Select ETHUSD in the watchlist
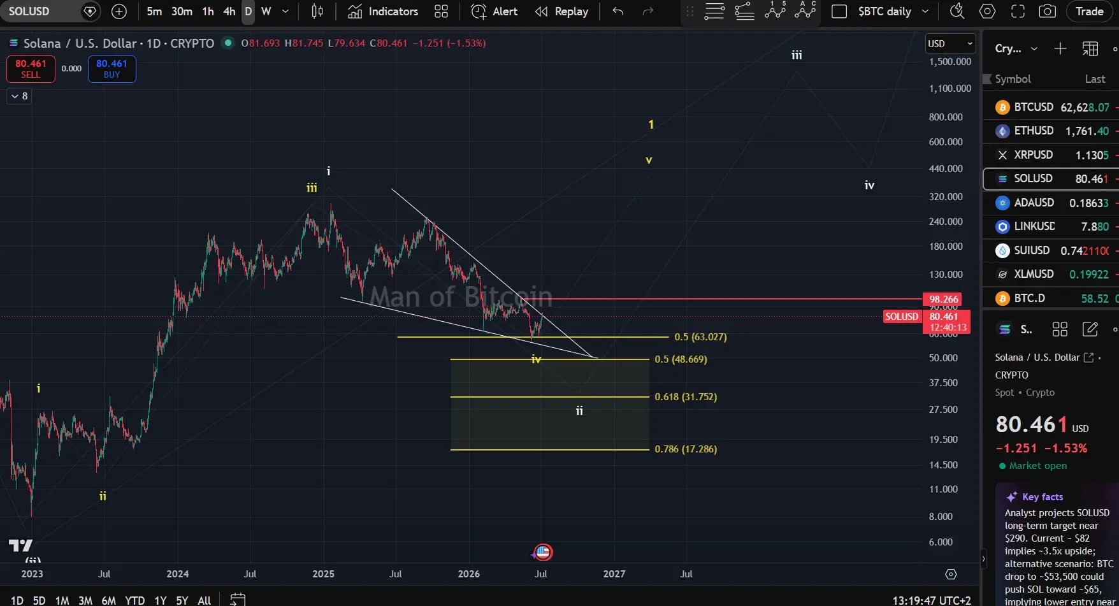 (1051, 131)
